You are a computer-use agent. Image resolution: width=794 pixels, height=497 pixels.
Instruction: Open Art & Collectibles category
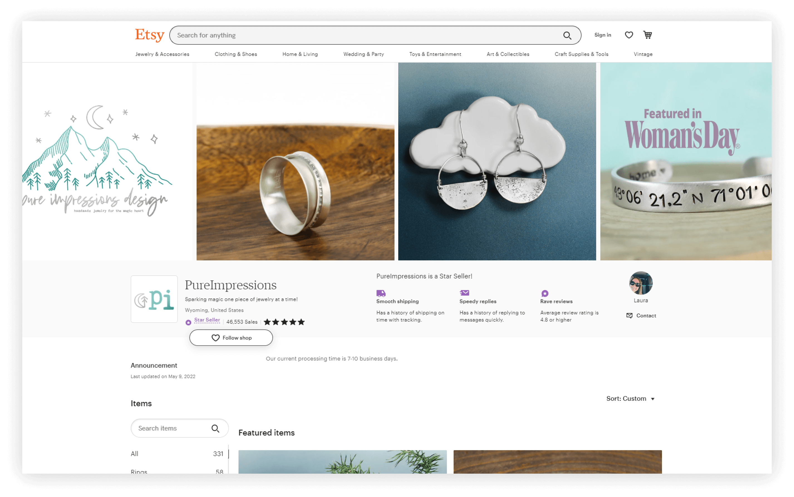coord(508,54)
